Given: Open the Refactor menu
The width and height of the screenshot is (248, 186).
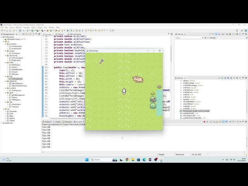Looking at the screenshot, I should click(x=19, y=28).
